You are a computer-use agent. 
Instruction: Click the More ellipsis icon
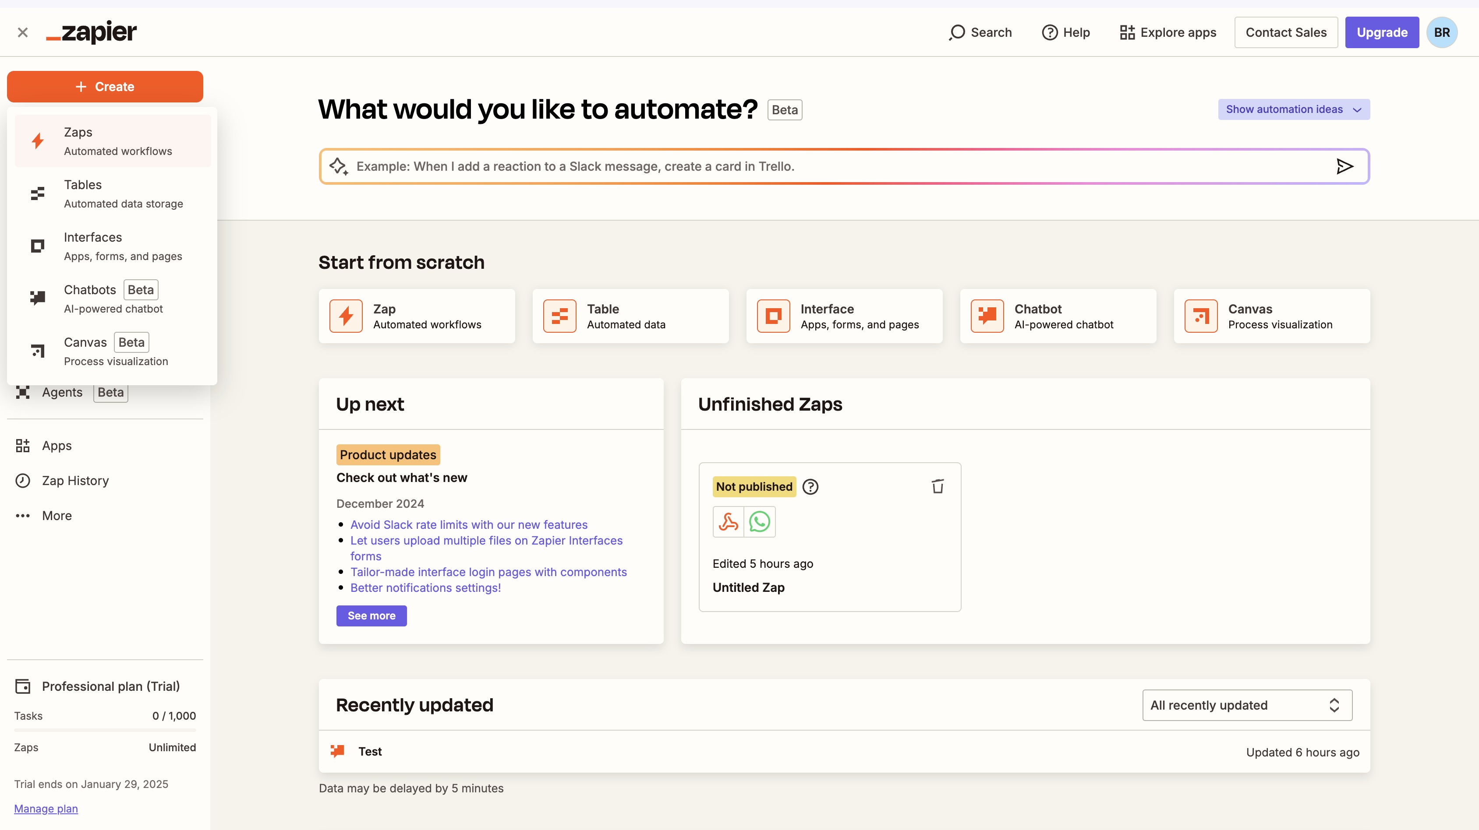22,516
